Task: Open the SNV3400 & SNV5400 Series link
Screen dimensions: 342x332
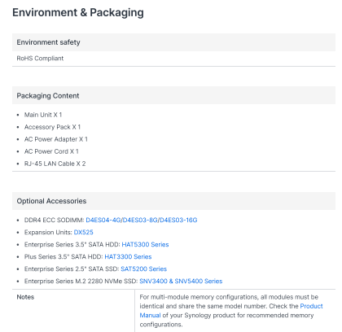Action: (x=181, y=281)
